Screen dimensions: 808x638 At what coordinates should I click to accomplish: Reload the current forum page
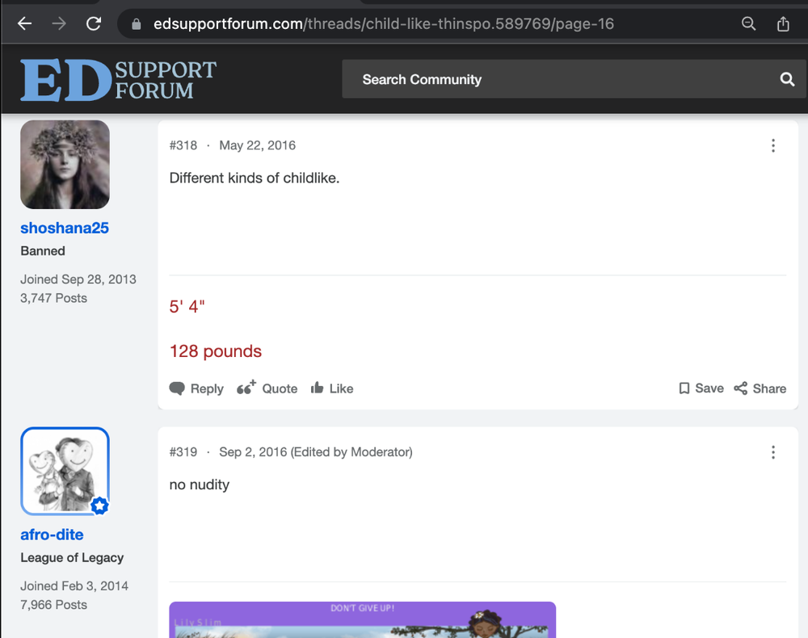pos(94,23)
